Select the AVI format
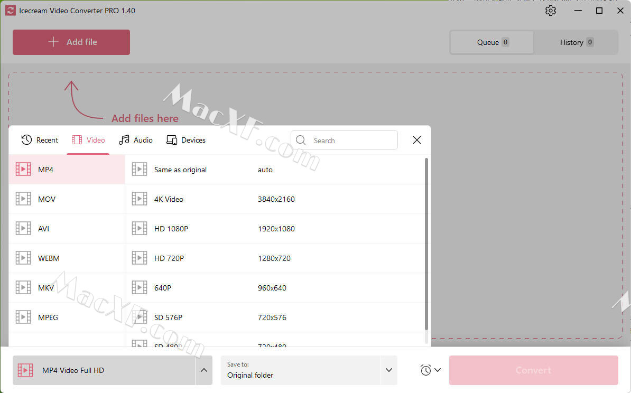This screenshot has width=631, height=393. 67,229
